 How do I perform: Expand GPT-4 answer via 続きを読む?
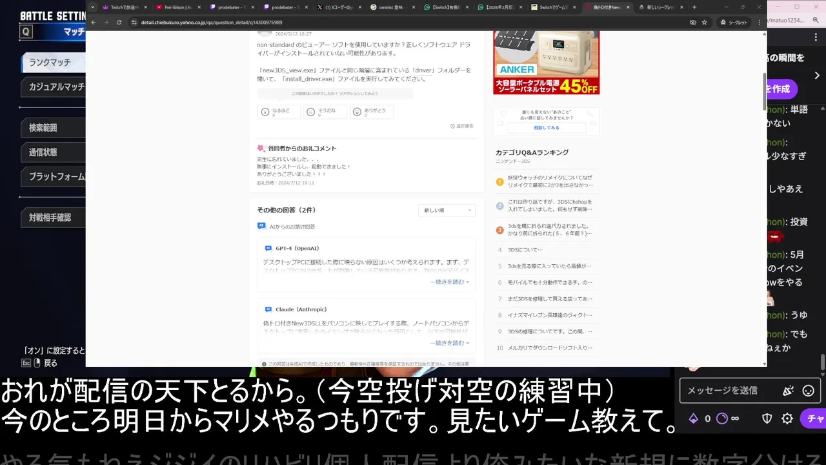(x=449, y=282)
